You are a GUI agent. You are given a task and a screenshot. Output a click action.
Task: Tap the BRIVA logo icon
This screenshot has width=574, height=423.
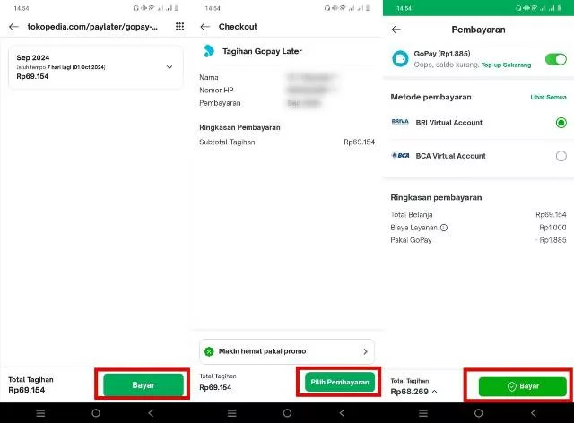click(x=400, y=122)
